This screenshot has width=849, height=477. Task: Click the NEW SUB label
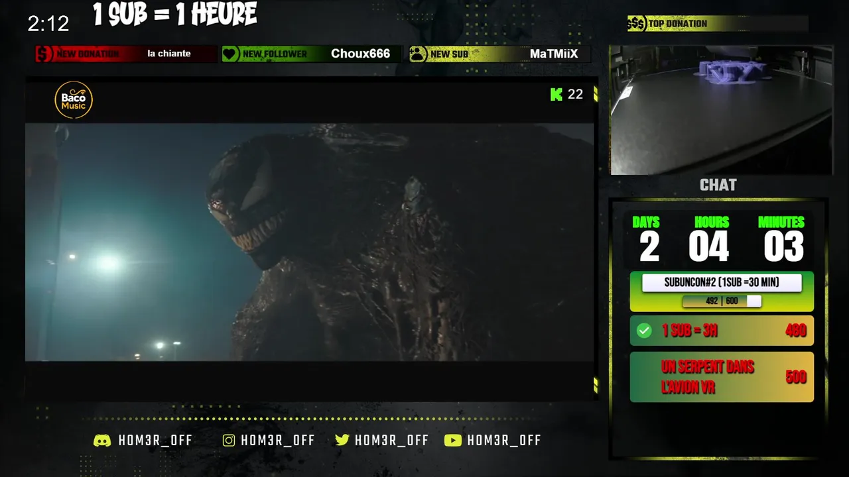tap(449, 54)
